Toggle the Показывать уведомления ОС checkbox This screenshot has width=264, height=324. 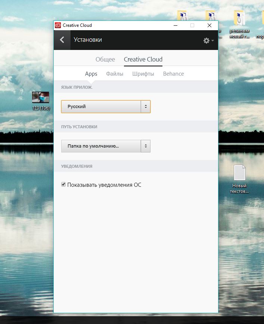(x=63, y=184)
